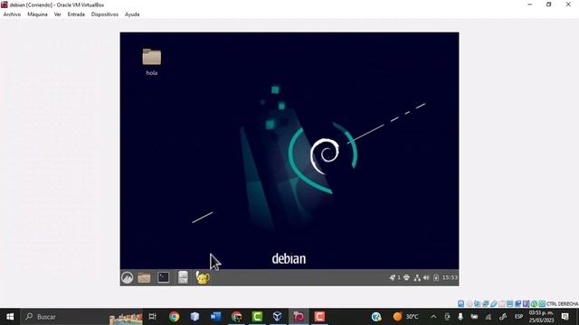
Task: Click the Buscar search box
Action: 81,317
